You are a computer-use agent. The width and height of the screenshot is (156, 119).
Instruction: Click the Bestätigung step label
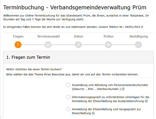(x=139, y=36)
